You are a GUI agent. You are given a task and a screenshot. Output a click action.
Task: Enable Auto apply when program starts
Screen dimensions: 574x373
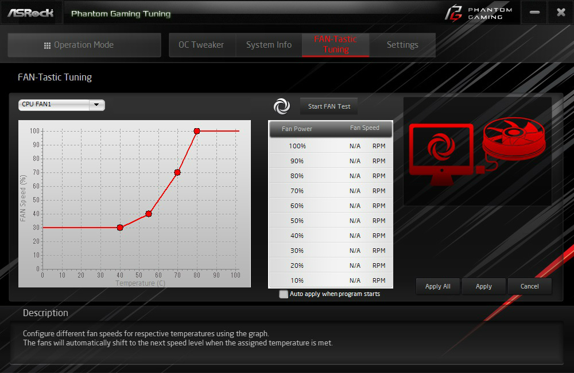[284, 294]
